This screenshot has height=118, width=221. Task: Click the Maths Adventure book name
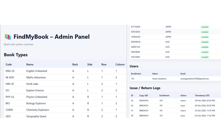pyautogui.click(x=36, y=77)
